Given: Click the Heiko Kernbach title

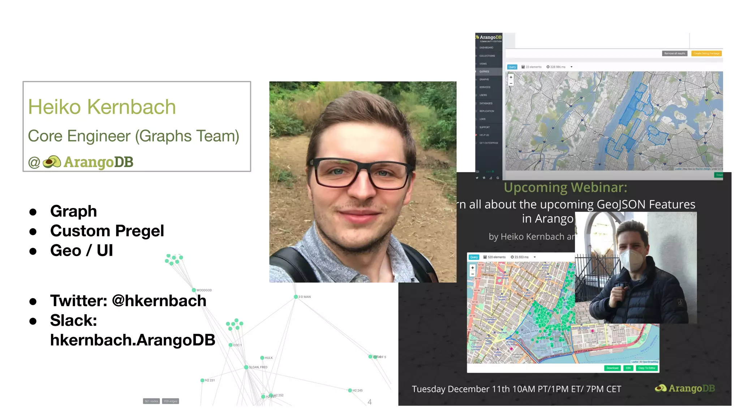Looking at the screenshot, I should click(102, 107).
